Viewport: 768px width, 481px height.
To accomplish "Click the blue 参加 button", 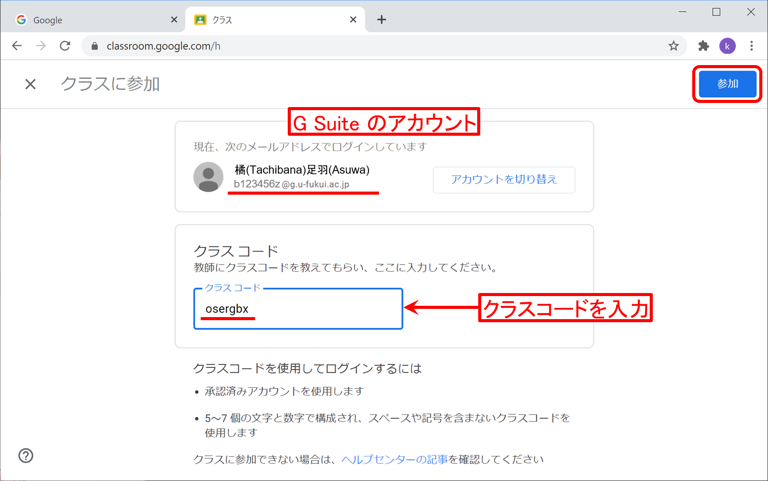I will (x=728, y=83).
